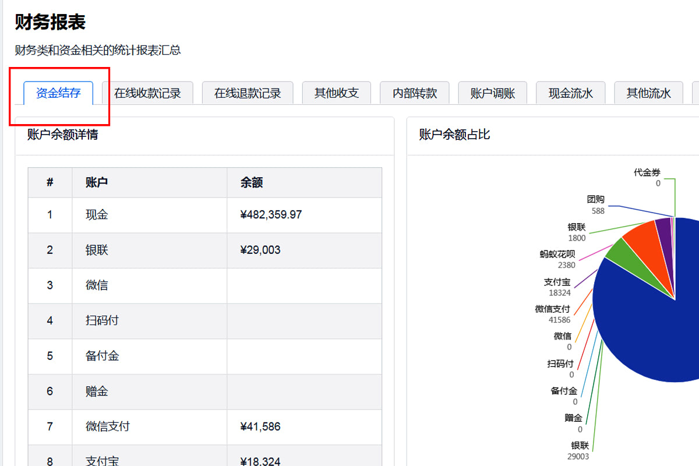Select the highlighted 资金结存 tab
This screenshot has width=699, height=466.
pyautogui.click(x=58, y=92)
